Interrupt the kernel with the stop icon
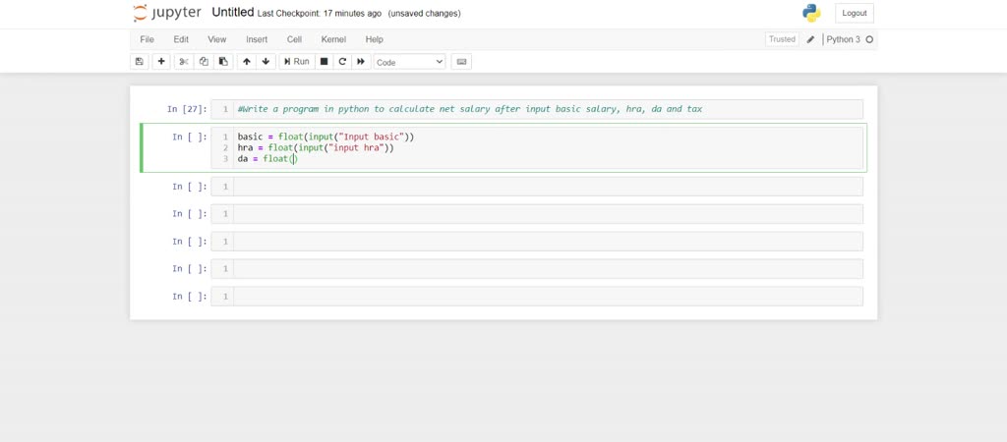Screen dimensions: 1007x442 pos(325,62)
